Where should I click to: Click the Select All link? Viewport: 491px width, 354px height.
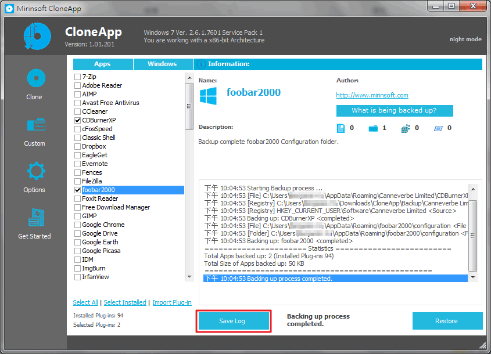click(85, 302)
